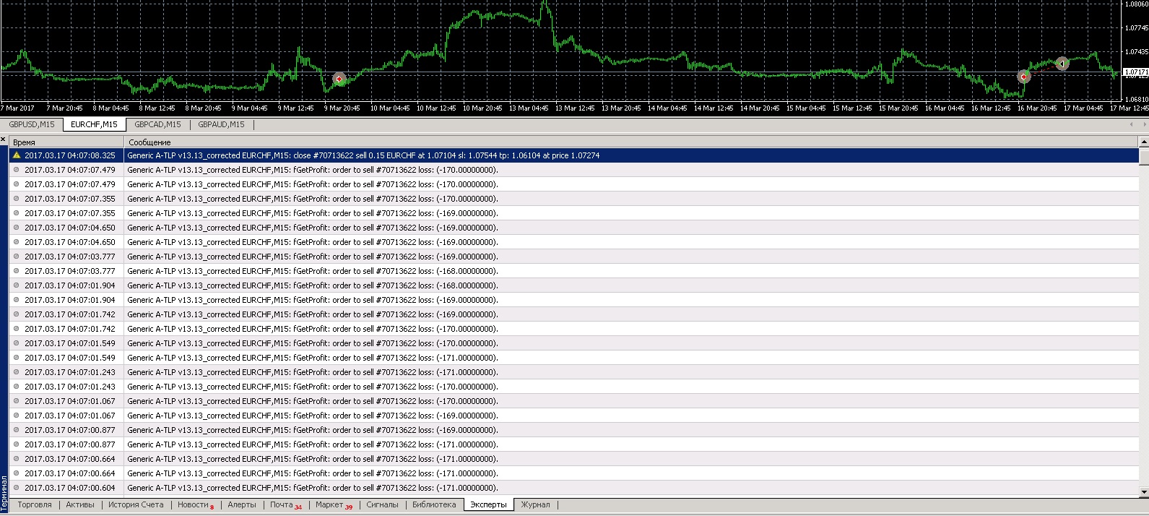Open the История Счета tab
The image size is (1149, 516).
[136, 505]
